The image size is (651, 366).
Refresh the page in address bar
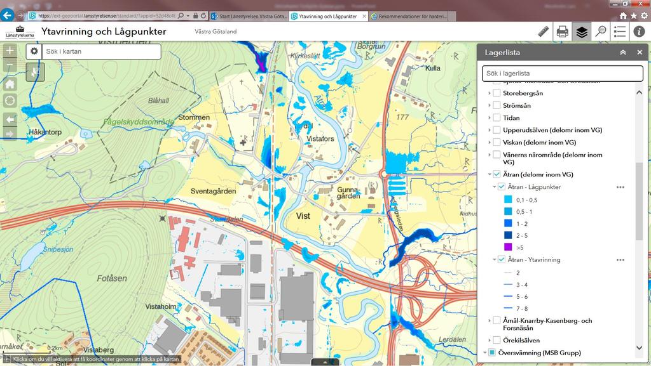coord(203,16)
